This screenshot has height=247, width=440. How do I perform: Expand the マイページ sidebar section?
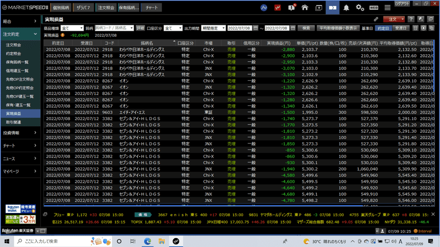point(20,171)
